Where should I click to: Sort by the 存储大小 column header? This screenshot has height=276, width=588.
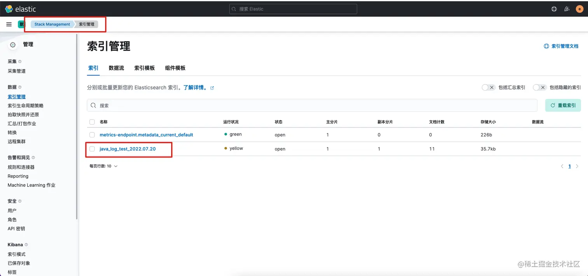[x=488, y=122]
